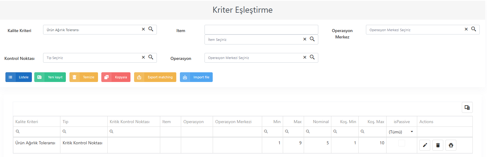Click the Listele button
The height and width of the screenshot is (157, 487).
tap(19, 77)
